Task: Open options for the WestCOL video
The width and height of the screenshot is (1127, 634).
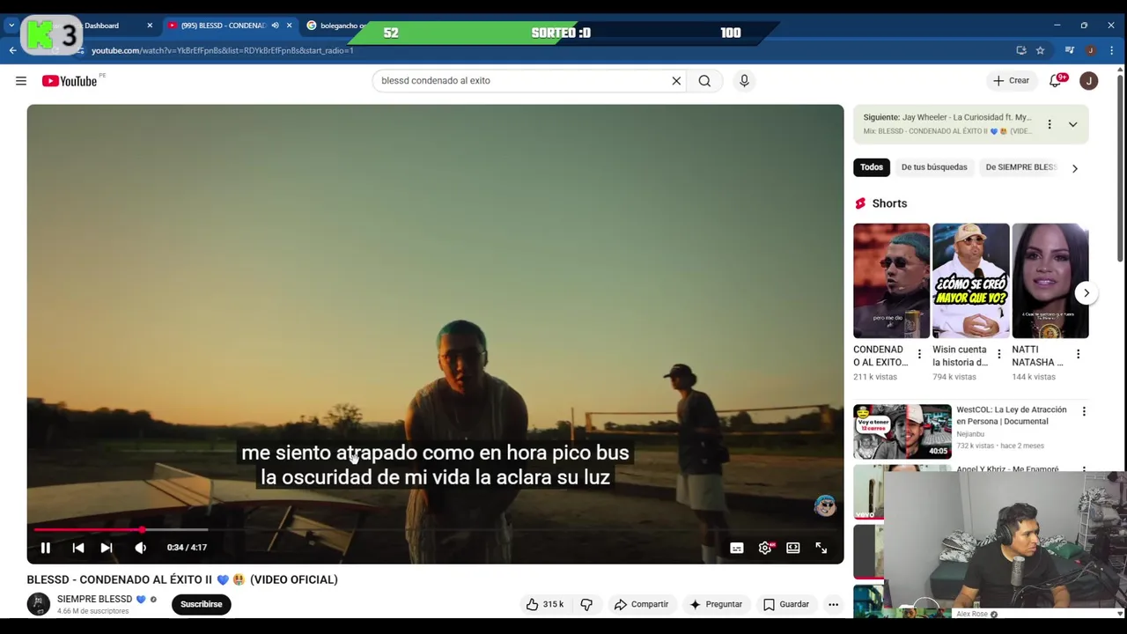Action: 1084,411
